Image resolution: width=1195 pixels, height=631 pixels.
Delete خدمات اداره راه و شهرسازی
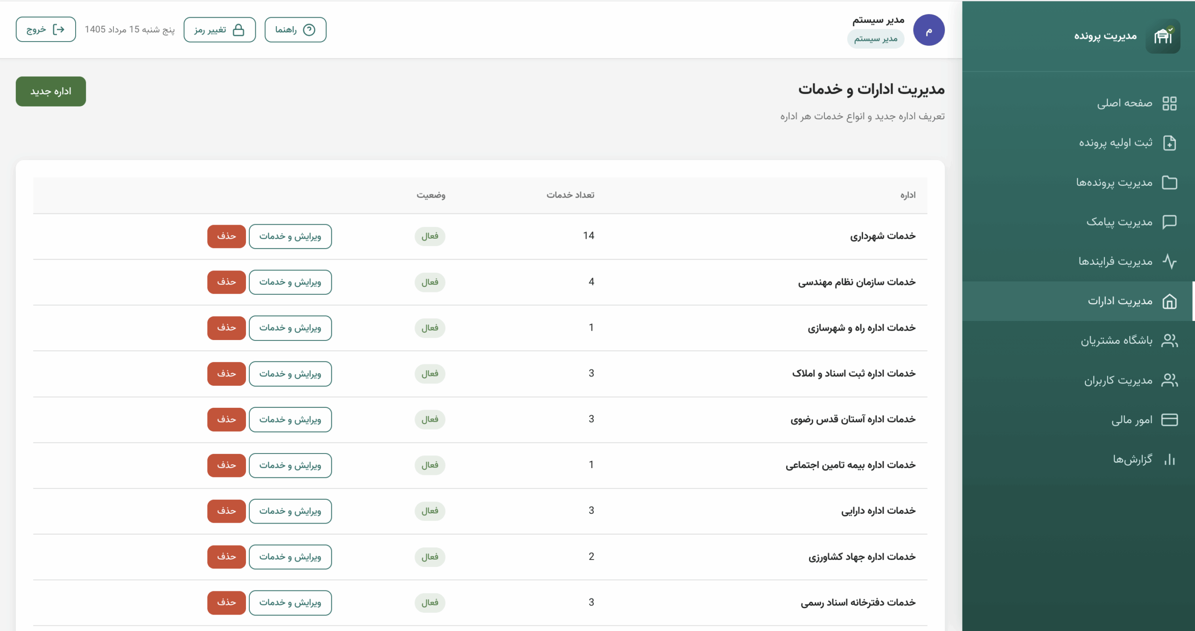(x=226, y=328)
